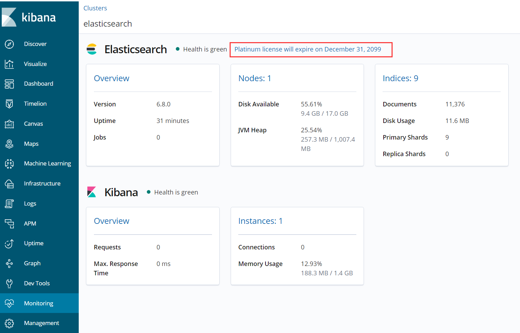Open Visualize via the chart icon

click(9, 64)
